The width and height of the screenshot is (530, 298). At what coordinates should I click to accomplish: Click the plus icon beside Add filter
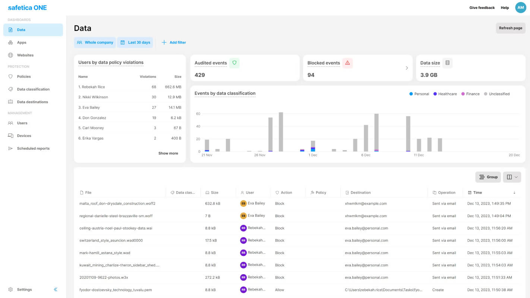(164, 42)
